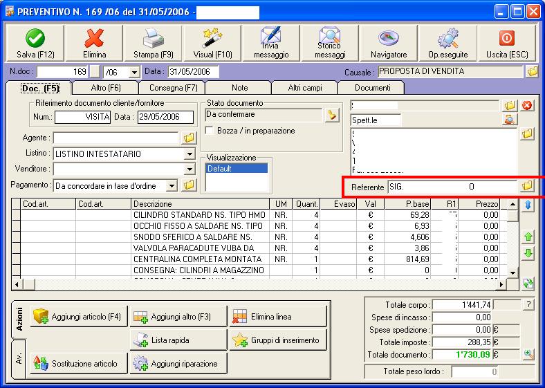Click customer search icon next to Spett.le

[x=510, y=120]
